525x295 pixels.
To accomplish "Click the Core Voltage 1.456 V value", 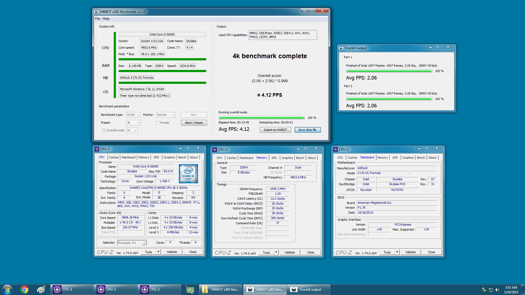I will [x=165, y=181].
